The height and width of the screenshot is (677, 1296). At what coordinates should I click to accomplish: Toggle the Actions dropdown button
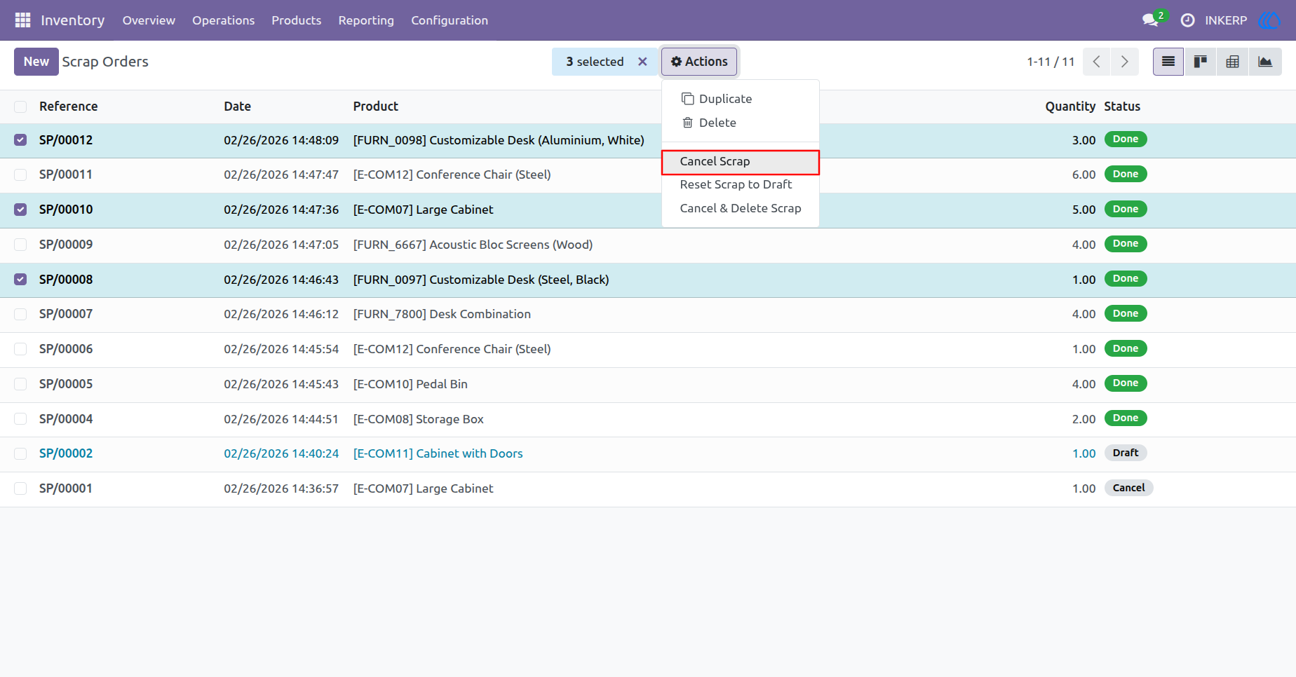(x=699, y=62)
